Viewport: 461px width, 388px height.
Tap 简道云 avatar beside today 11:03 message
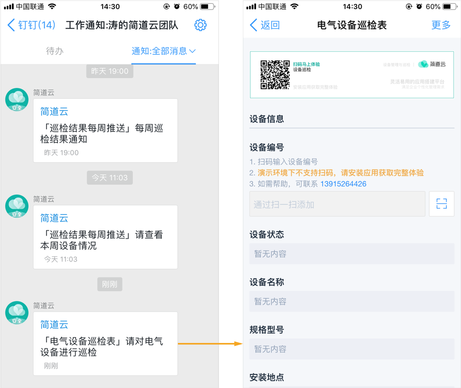coord(17,206)
